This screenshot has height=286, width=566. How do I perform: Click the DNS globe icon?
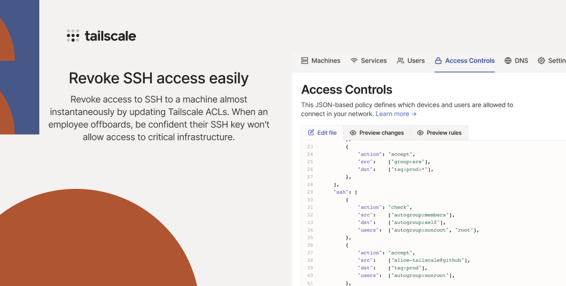click(x=508, y=61)
